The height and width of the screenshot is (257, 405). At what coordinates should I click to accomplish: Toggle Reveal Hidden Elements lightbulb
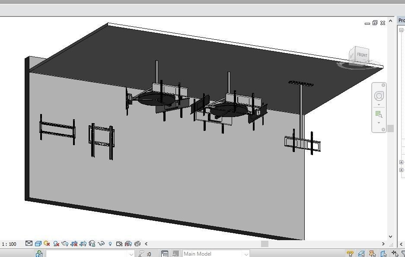(x=110, y=244)
